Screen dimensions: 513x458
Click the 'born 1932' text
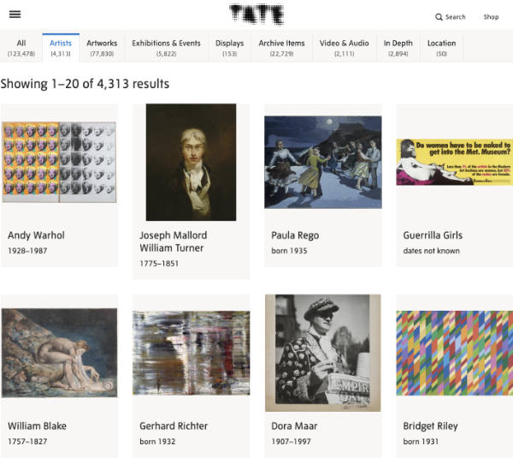click(x=157, y=441)
